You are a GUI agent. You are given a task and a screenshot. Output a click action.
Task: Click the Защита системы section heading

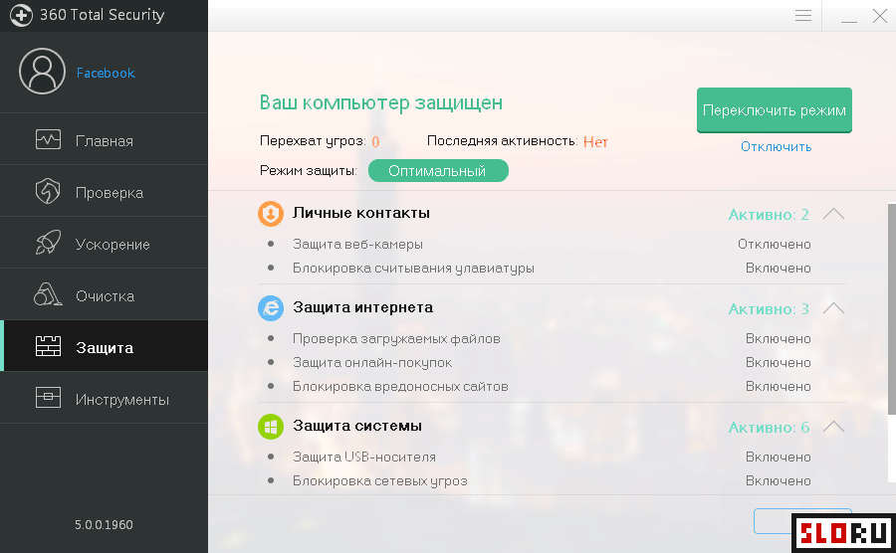(357, 426)
